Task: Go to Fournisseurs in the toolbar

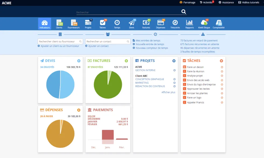Action: pyautogui.click(x=74, y=24)
